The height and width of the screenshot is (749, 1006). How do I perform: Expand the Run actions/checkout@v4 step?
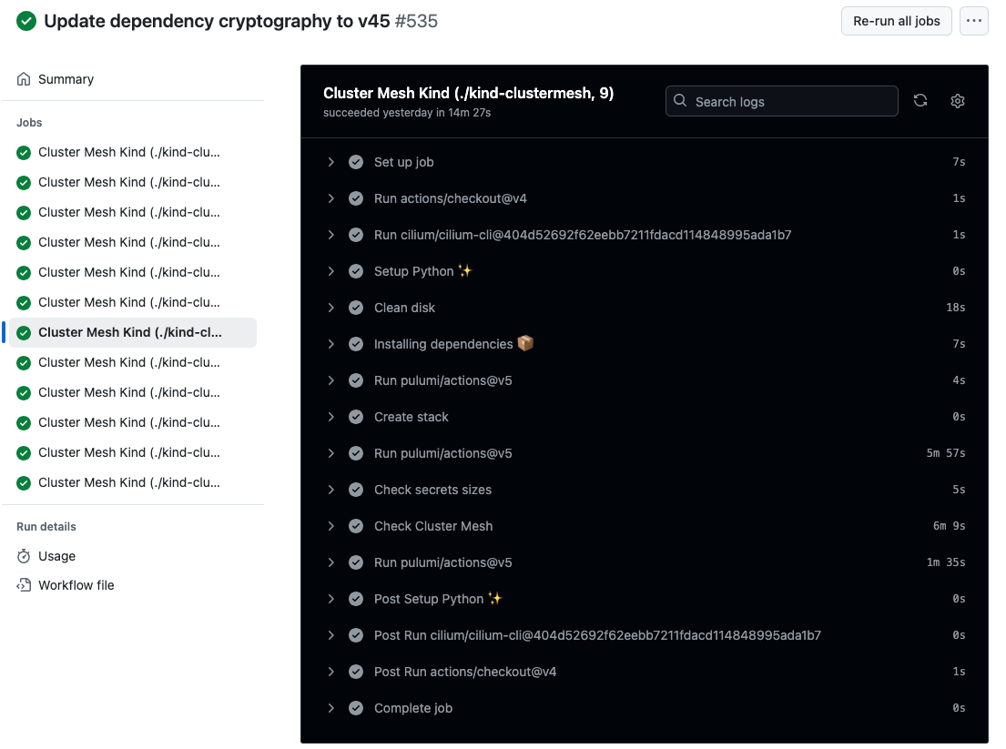click(x=331, y=198)
